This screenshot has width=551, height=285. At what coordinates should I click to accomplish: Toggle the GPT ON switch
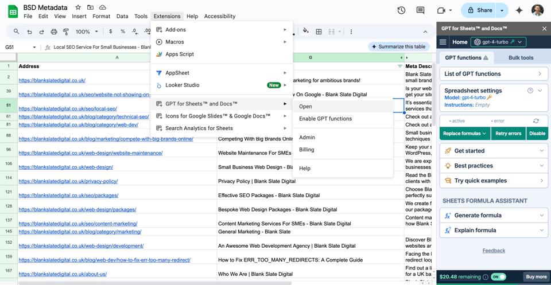click(x=498, y=276)
